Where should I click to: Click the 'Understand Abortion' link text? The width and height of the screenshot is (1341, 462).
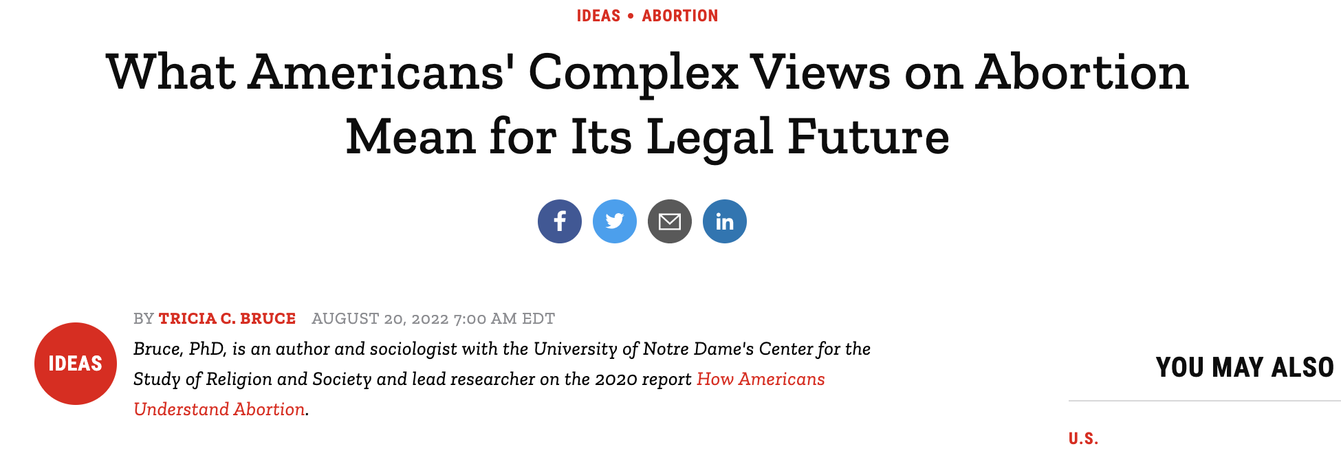(x=219, y=409)
